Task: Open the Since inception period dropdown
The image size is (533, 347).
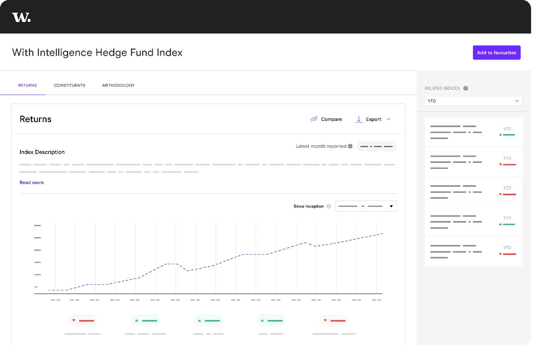Action: (366, 206)
